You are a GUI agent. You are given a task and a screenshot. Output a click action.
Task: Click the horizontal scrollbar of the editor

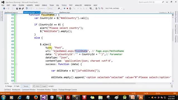click(75, 83)
